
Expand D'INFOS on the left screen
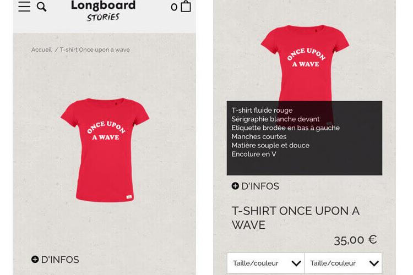pyautogui.click(x=55, y=260)
